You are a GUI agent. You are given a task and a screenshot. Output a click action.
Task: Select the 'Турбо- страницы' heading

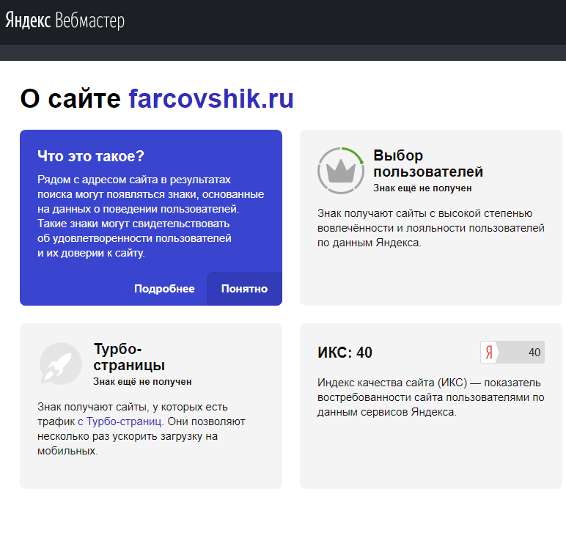[x=129, y=357]
